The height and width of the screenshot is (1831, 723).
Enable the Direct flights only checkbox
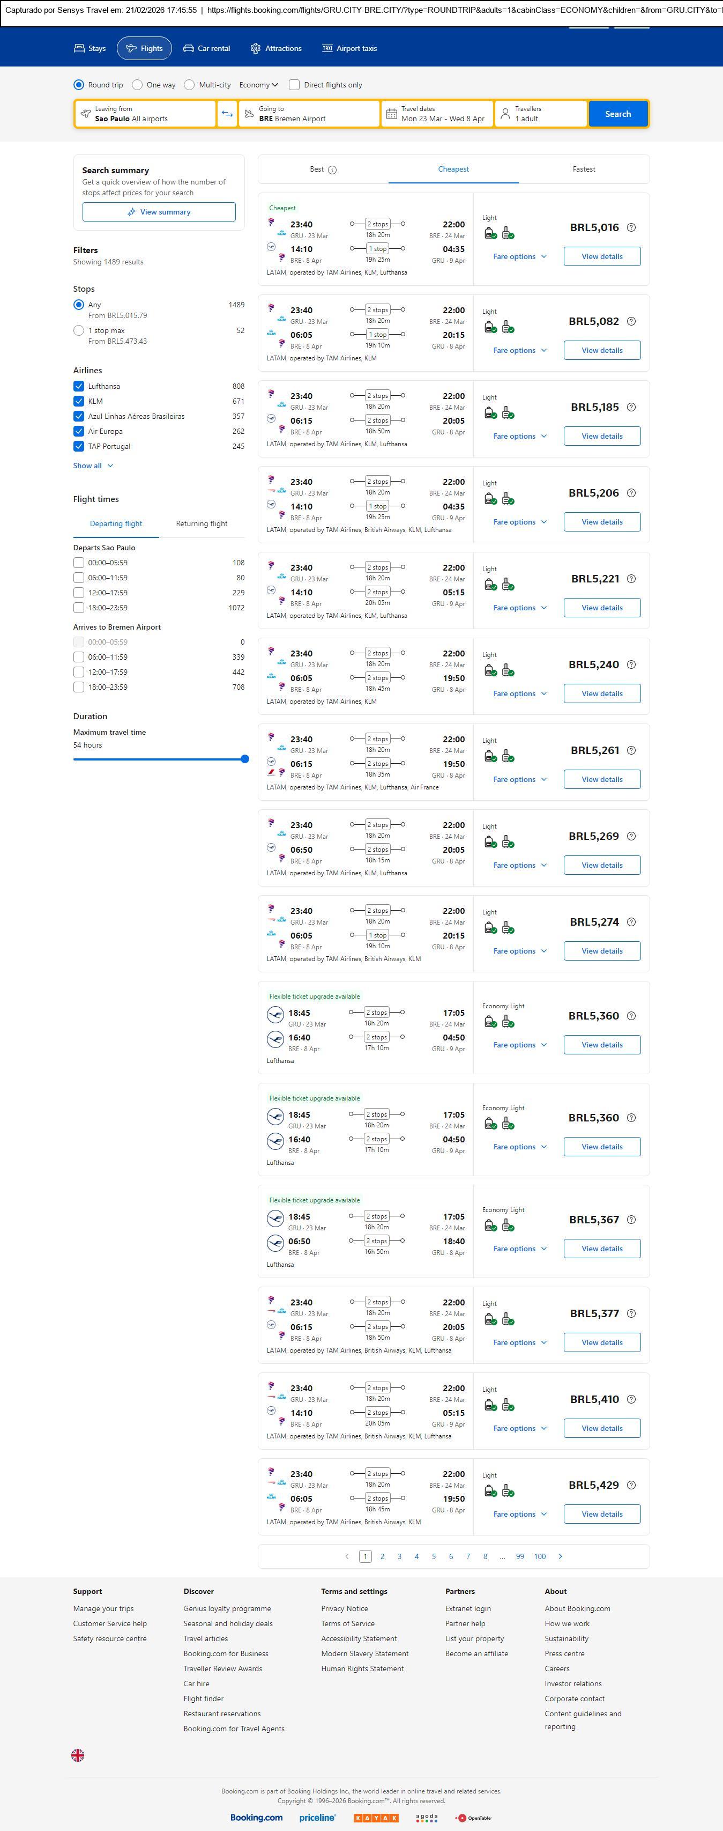tap(295, 85)
